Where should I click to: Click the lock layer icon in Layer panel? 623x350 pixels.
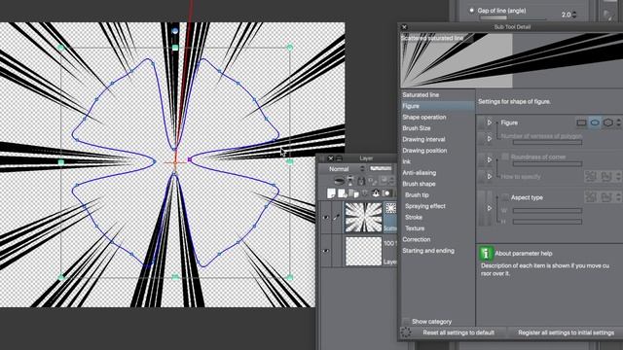coord(361,181)
